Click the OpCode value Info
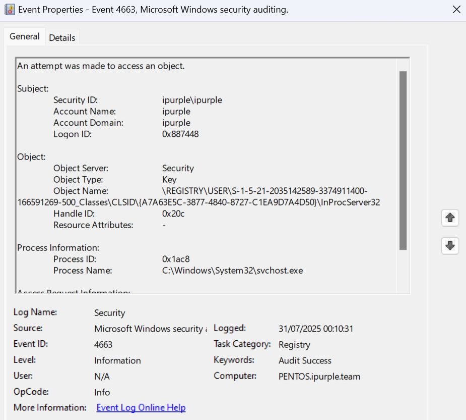 pyautogui.click(x=102, y=392)
